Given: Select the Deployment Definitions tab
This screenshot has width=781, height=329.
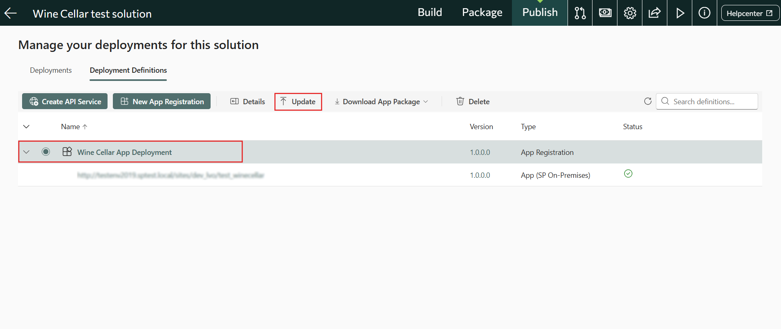Looking at the screenshot, I should (128, 70).
